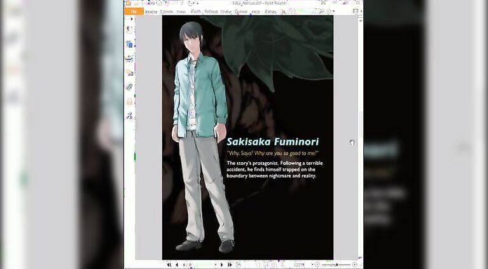Adjust the zoom slider handle
Viewport: 488px width, 269px height.
337,265
